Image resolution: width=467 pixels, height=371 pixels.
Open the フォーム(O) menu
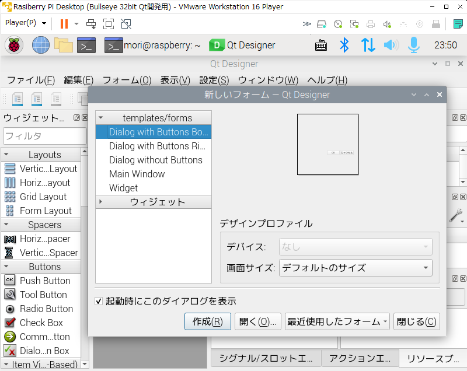[127, 80]
